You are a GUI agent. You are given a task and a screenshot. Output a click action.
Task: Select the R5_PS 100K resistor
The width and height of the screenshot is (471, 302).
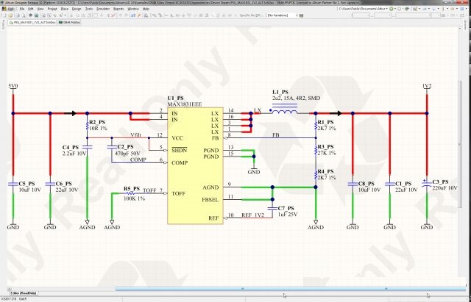tap(130, 193)
